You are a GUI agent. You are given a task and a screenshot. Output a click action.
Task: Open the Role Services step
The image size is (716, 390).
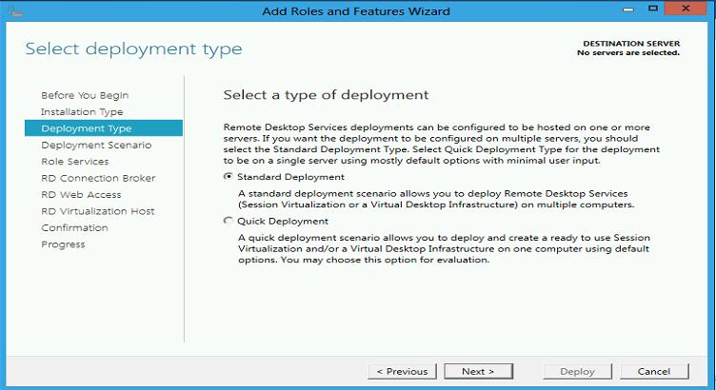[75, 162]
